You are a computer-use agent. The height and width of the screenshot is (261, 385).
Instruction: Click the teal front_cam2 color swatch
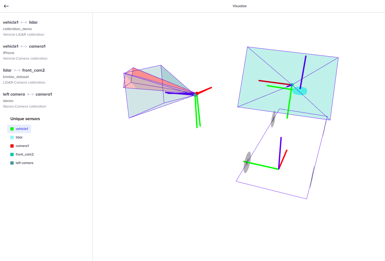(12, 154)
